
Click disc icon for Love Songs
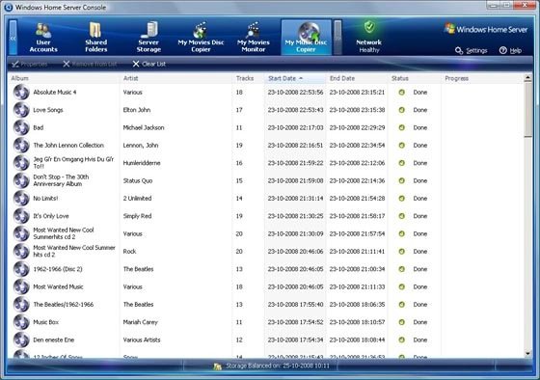21,110
